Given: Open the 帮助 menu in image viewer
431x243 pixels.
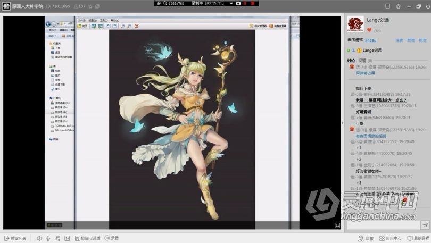Looking at the screenshot, I should [x=115, y=21].
